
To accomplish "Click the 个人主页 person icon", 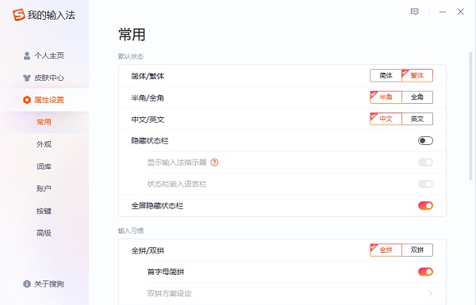I will click(27, 55).
